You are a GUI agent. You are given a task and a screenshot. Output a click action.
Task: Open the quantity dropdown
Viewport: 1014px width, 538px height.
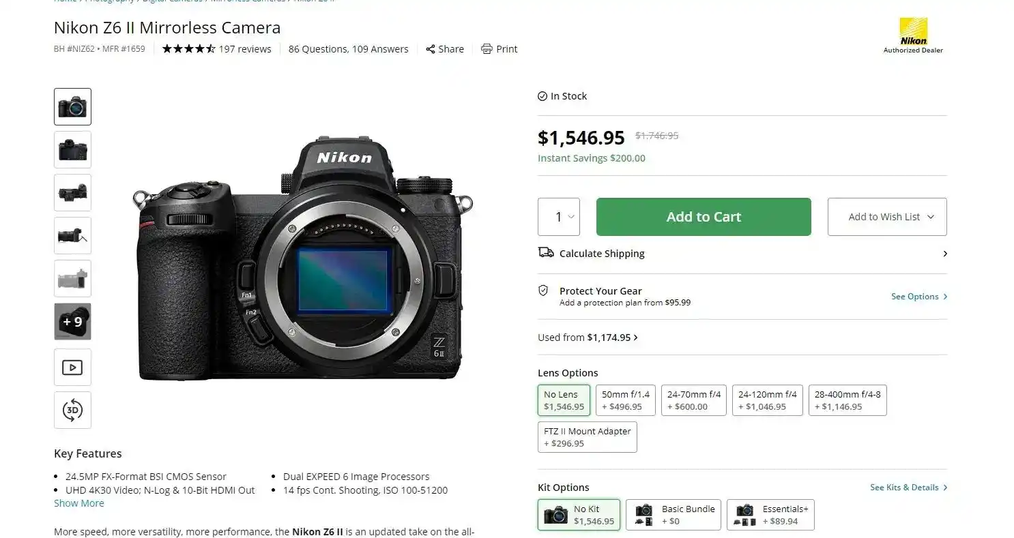pyautogui.click(x=559, y=217)
